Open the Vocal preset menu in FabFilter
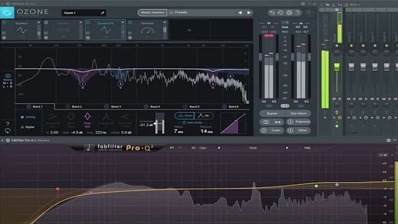Image resolution: width=398 pixels, height=224 pixels. tap(253, 147)
